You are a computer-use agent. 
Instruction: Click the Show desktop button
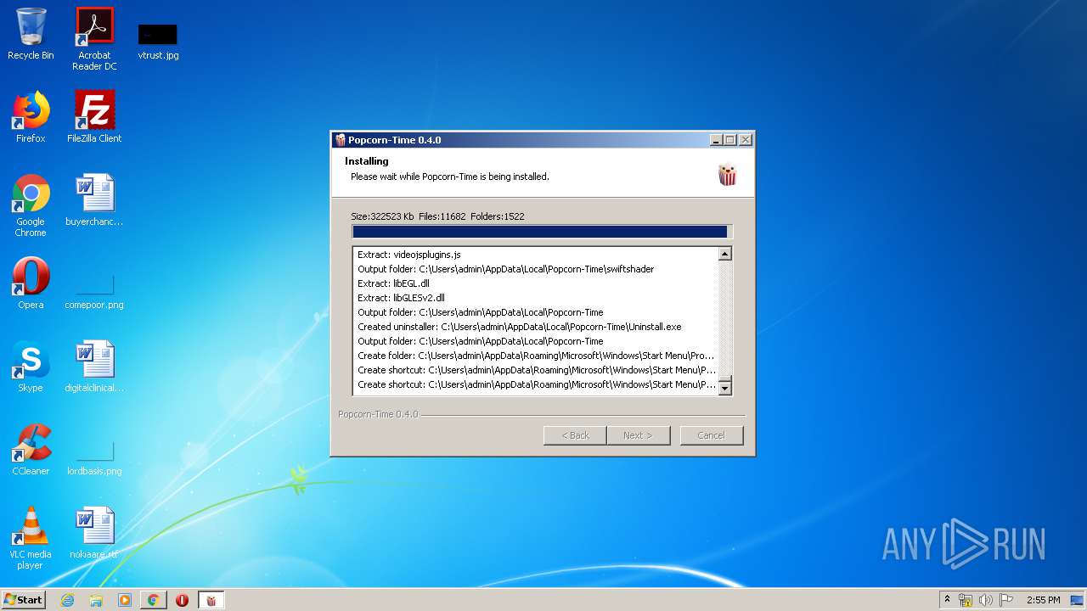1078,600
